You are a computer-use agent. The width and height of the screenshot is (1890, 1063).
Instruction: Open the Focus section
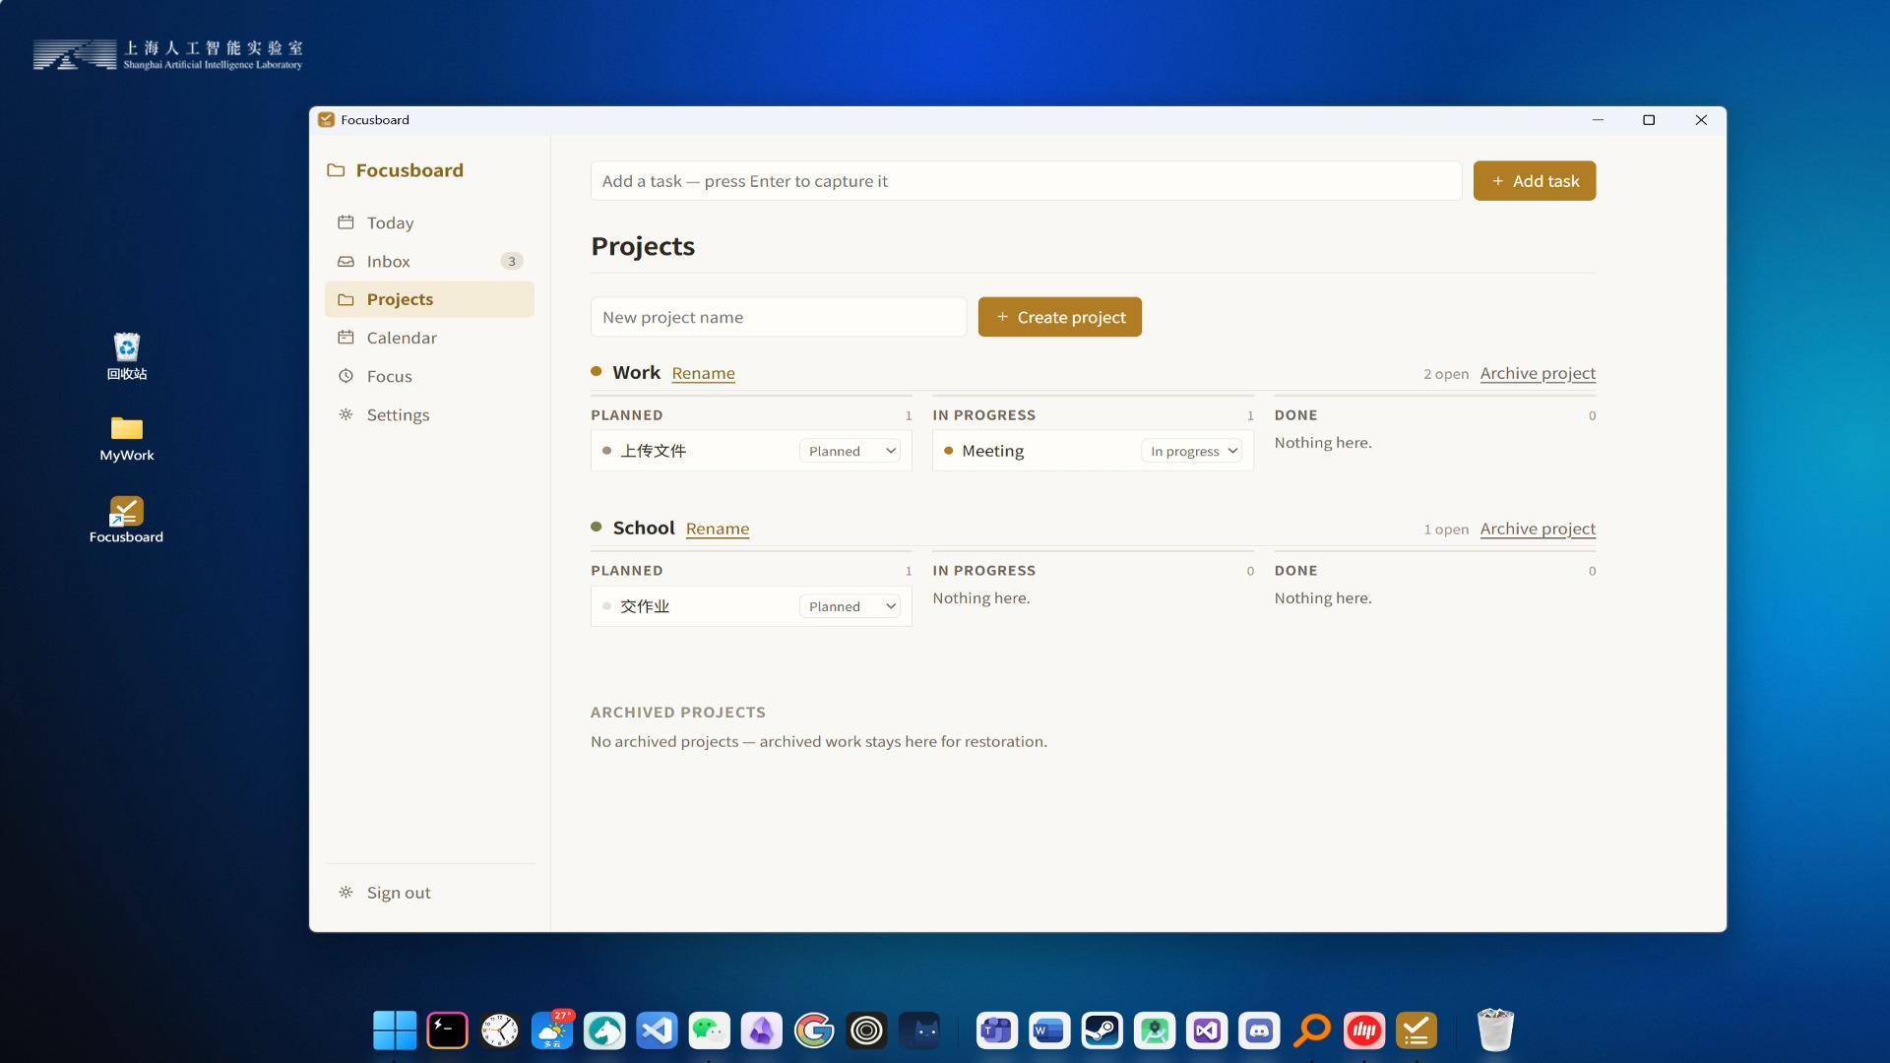(x=429, y=376)
